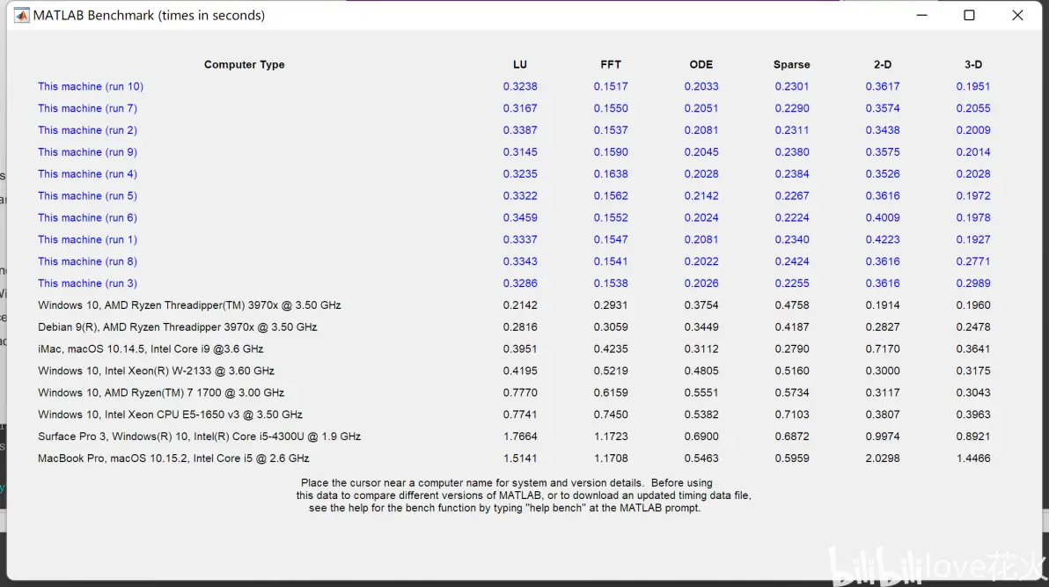Screen dimensions: 1049x587
Task: Click the Debian 9 Threadripper 3970x row name
Action: [x=177, y=327]
